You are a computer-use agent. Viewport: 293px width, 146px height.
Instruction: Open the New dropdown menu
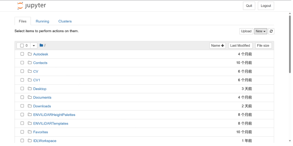point(261,31)
